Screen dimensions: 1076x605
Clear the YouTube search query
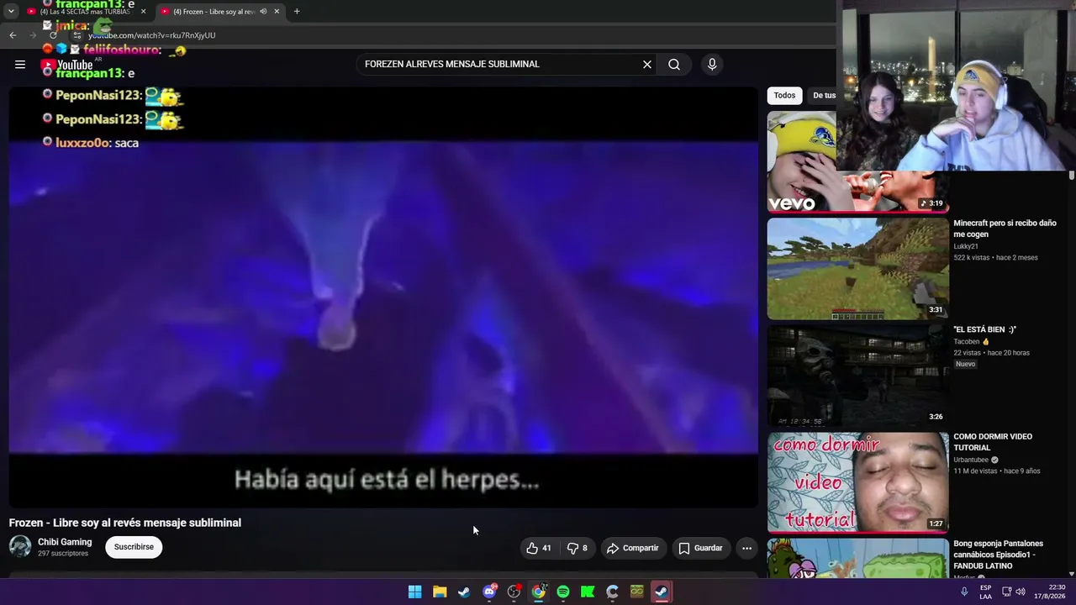[647, 65]
